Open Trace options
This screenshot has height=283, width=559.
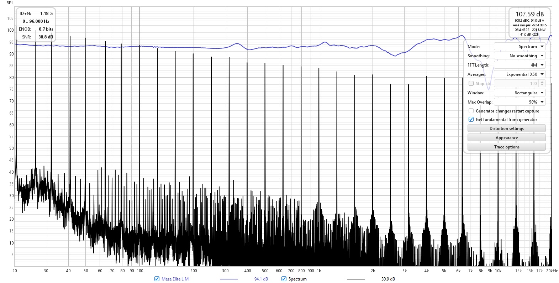coord(506,147)
